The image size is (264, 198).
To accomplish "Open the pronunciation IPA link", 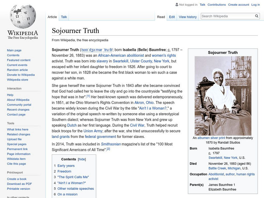I will [97, 50].
